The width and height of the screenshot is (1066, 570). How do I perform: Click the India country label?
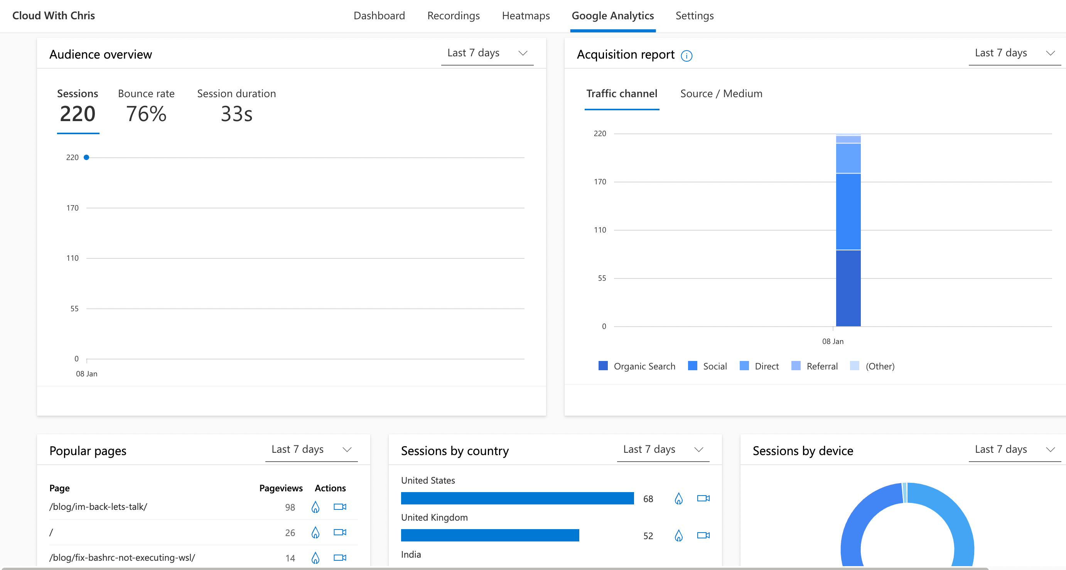coord(411,555)
